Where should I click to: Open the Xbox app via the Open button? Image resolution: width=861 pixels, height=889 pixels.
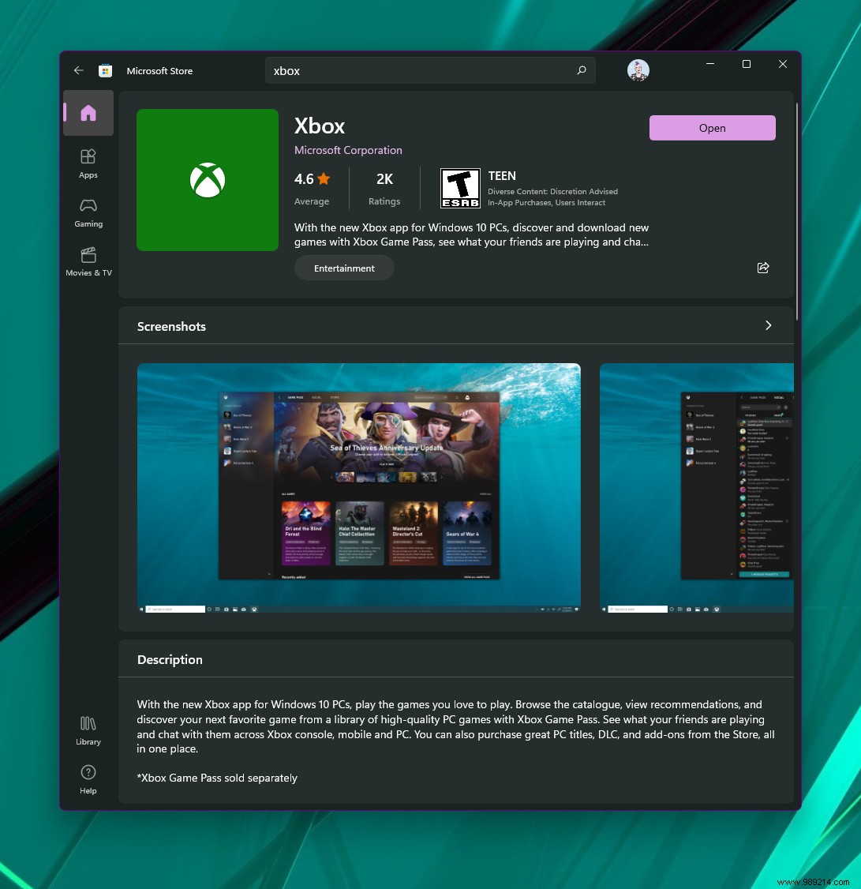[711, 127]
